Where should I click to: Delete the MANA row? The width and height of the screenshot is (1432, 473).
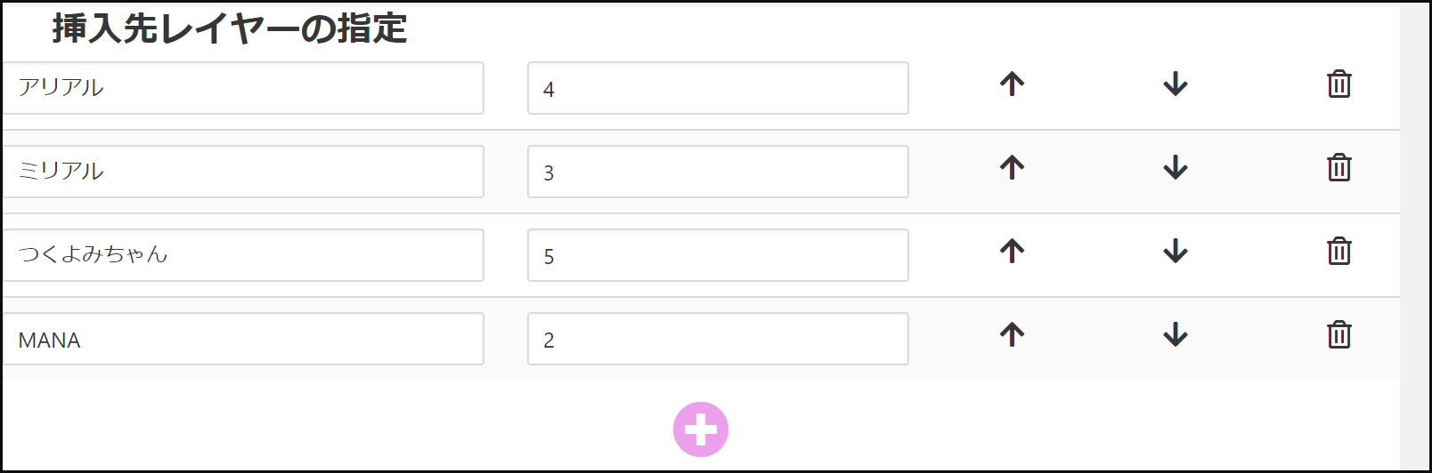tap(1339, 335)
